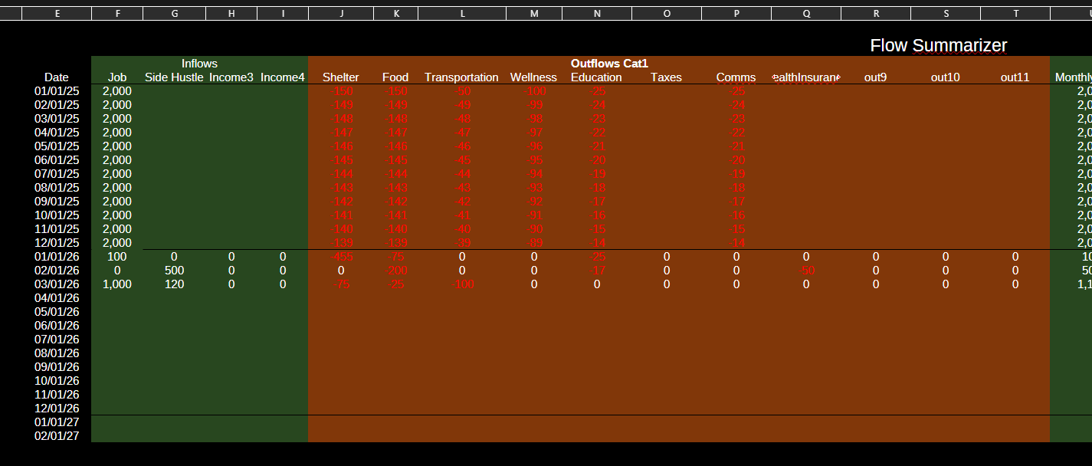
Task: Select the truncated HealthInsurance label cell
Action: point(805,77)
